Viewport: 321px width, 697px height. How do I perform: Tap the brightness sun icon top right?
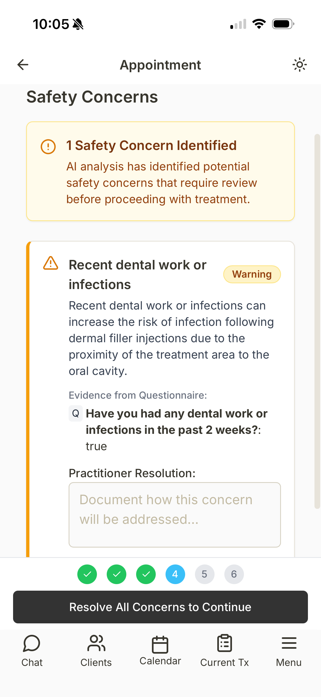click(299, 65)
